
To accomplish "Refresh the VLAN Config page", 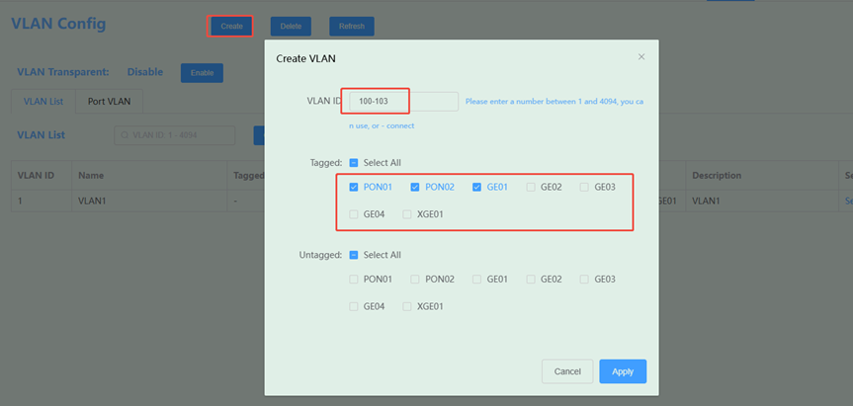I will click(352, 26).
